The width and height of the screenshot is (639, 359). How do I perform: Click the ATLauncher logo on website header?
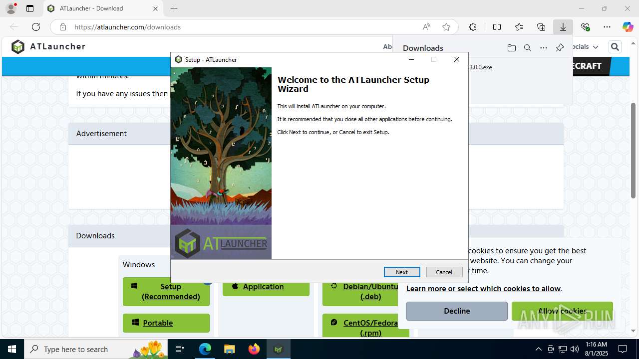48,47
